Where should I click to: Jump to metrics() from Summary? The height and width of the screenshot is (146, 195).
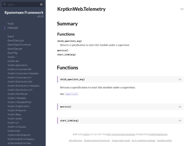[63, 50]
